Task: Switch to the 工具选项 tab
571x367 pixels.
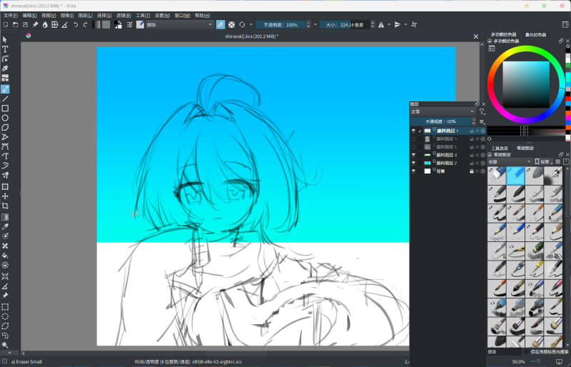Action: point(499,149)
